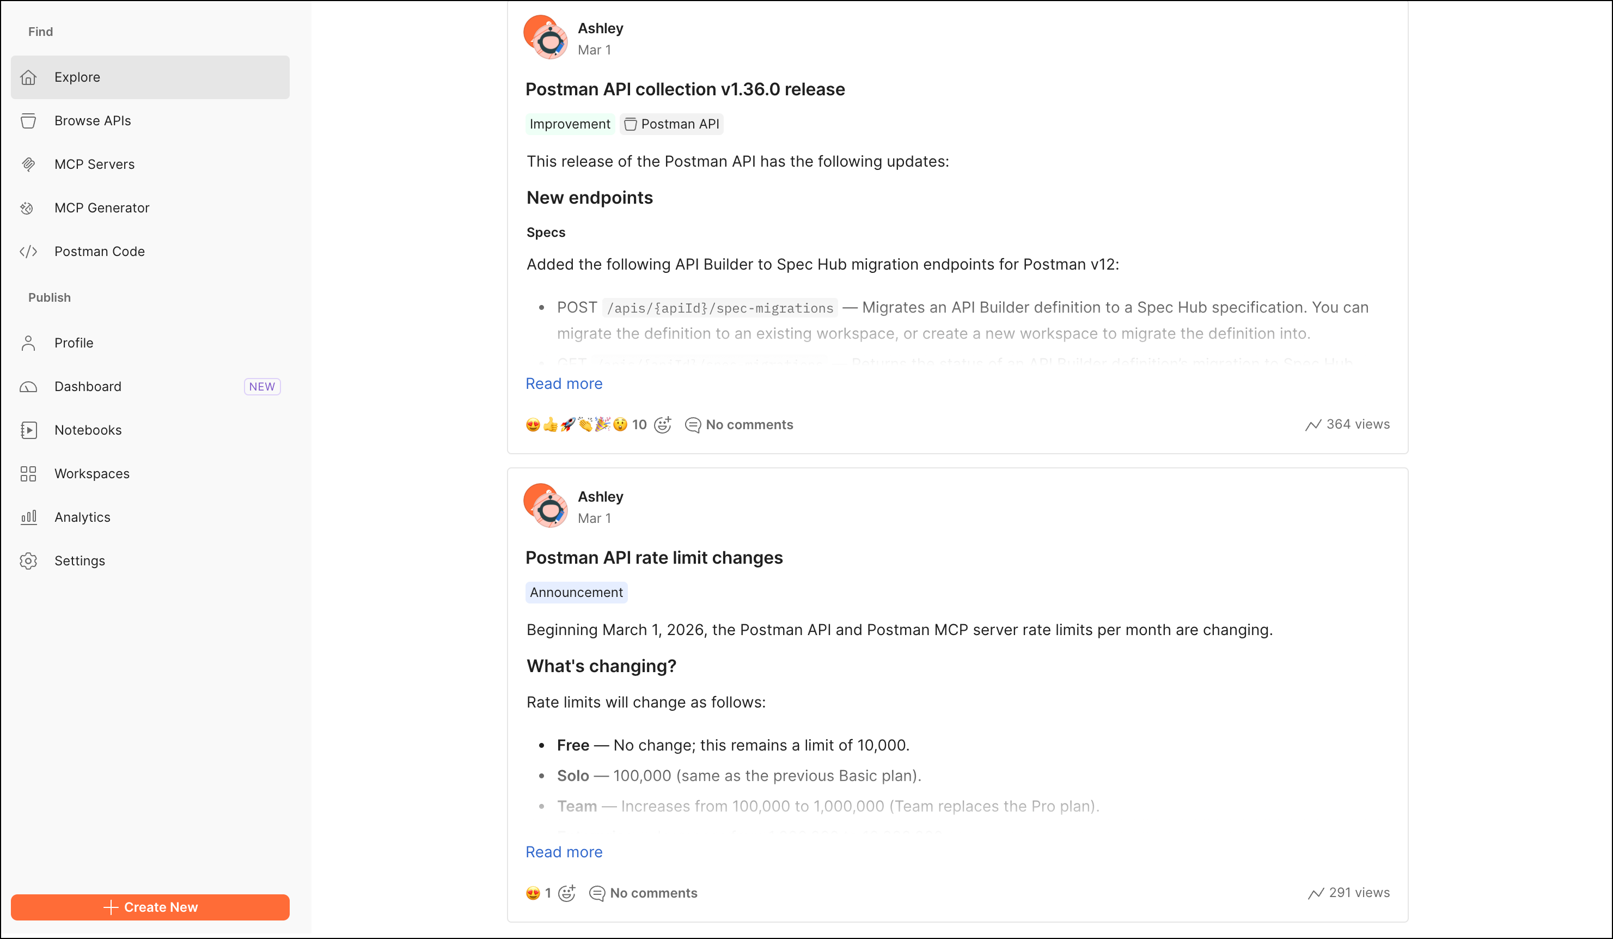1613x939 pixels.
Task: Expand v1.36.0 release post with Read more
Action: click(x=564, y=383)
